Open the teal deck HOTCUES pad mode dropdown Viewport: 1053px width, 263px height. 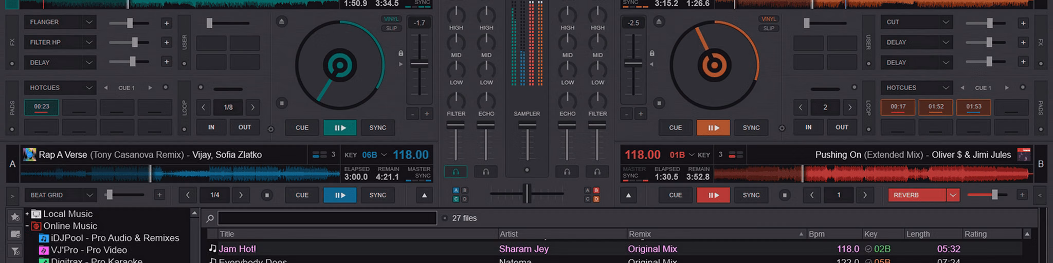tap(60, 88)
